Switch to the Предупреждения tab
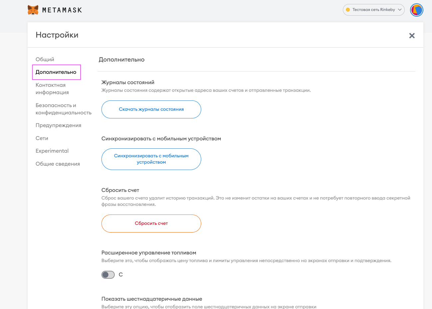The height and width of the screenshot is (309, 432). click(59, 125)
